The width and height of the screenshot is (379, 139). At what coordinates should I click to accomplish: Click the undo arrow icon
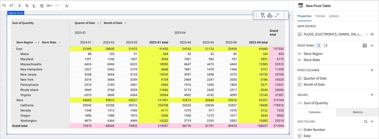(4, 5)
